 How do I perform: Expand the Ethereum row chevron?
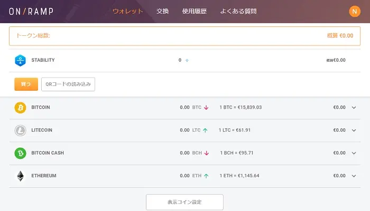click(x=354, y=176)
